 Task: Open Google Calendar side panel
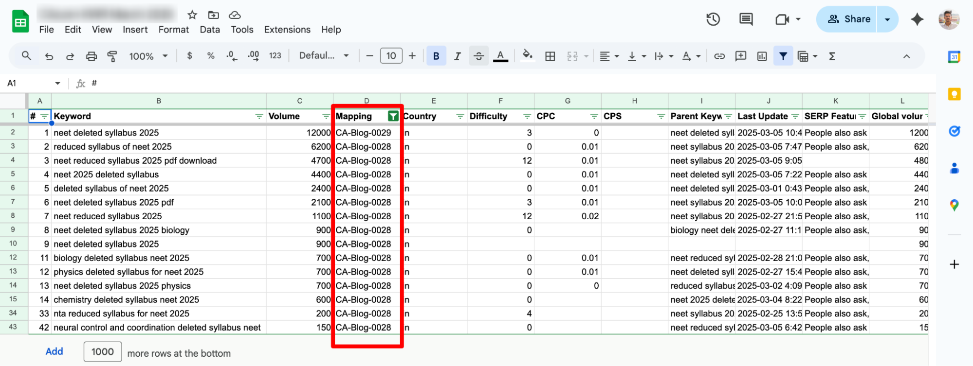click(x=954, y=57)
